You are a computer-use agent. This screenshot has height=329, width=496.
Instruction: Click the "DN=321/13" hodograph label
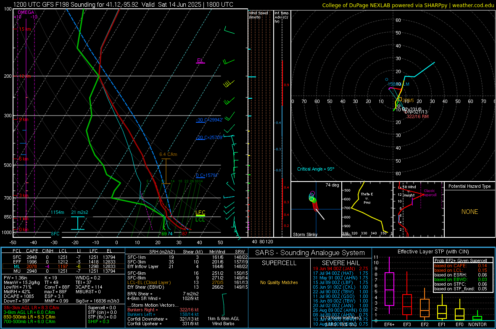[416, 112]
